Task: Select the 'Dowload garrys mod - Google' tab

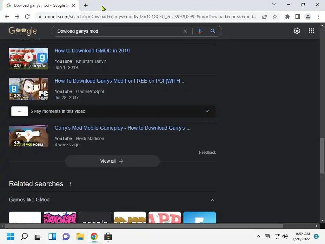Action: (41, 6)
